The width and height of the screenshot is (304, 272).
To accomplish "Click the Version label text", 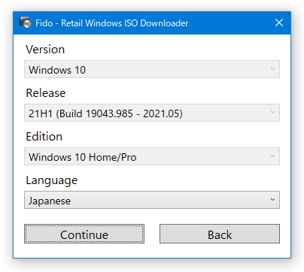I will [45, 50].
